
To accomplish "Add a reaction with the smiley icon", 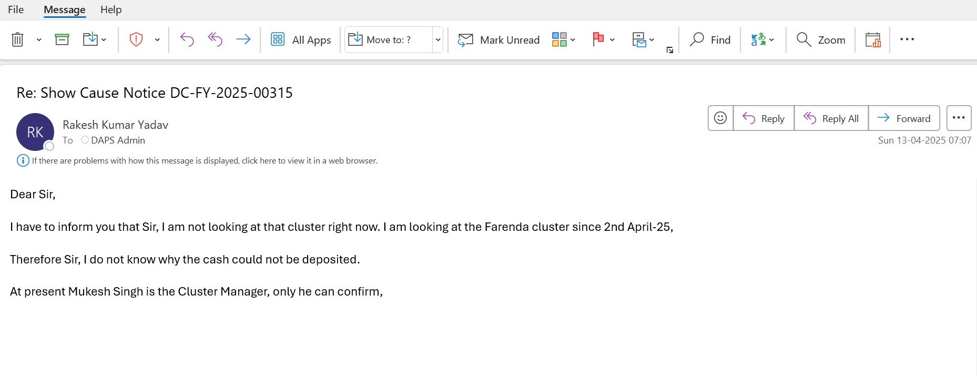I will pyautogui.click(x=720, y=118).
